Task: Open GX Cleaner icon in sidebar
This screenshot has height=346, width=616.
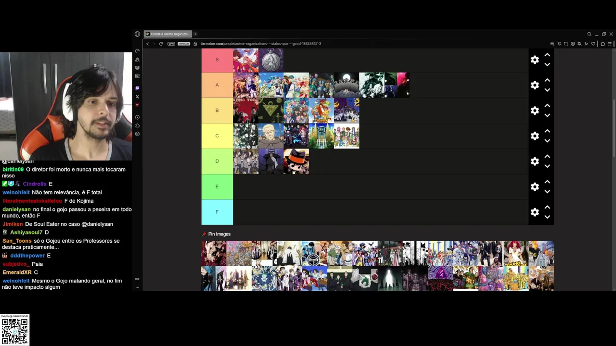Action: tap(137, 60)
